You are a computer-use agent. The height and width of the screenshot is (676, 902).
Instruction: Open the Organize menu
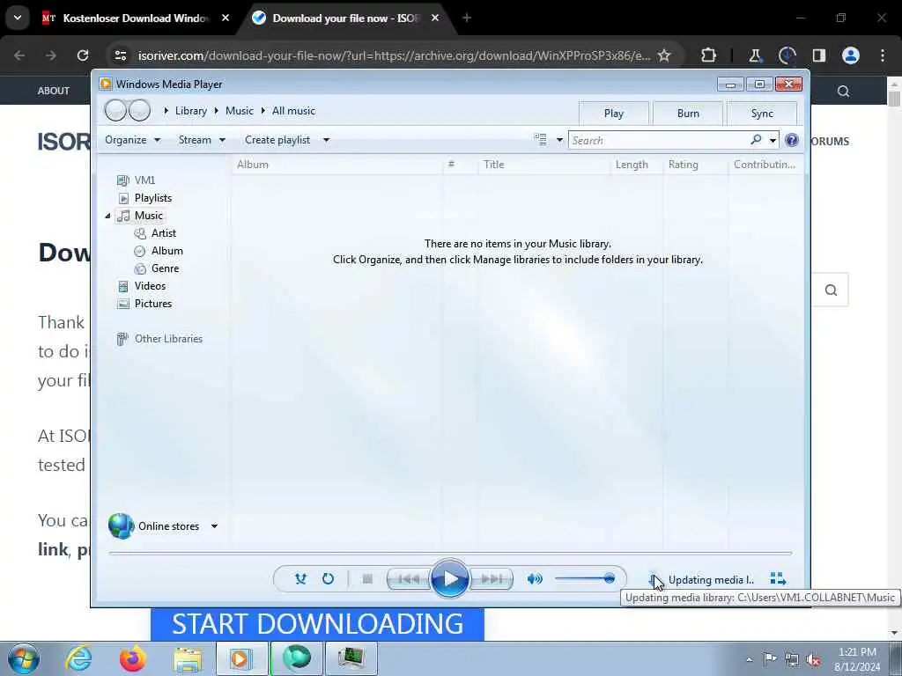click(132, 140)
